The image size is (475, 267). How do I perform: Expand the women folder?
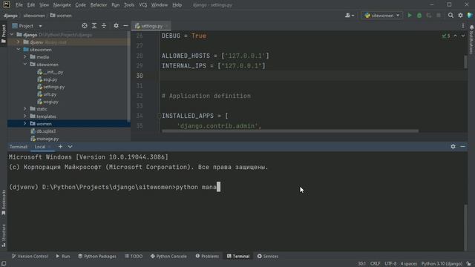(25, 124)
